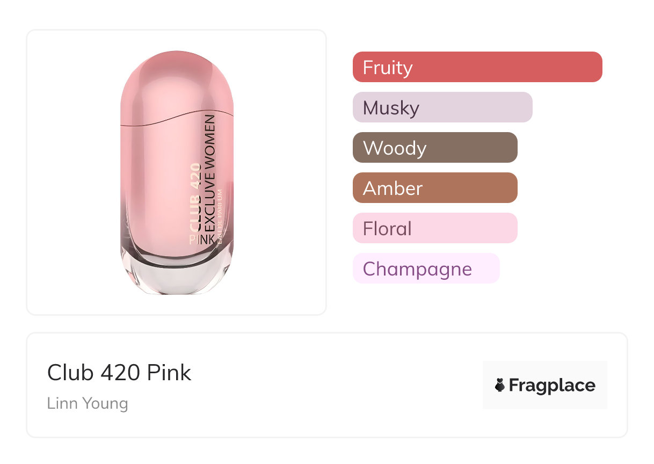Click the Fragplace wordmark text

tap(552, 385)
